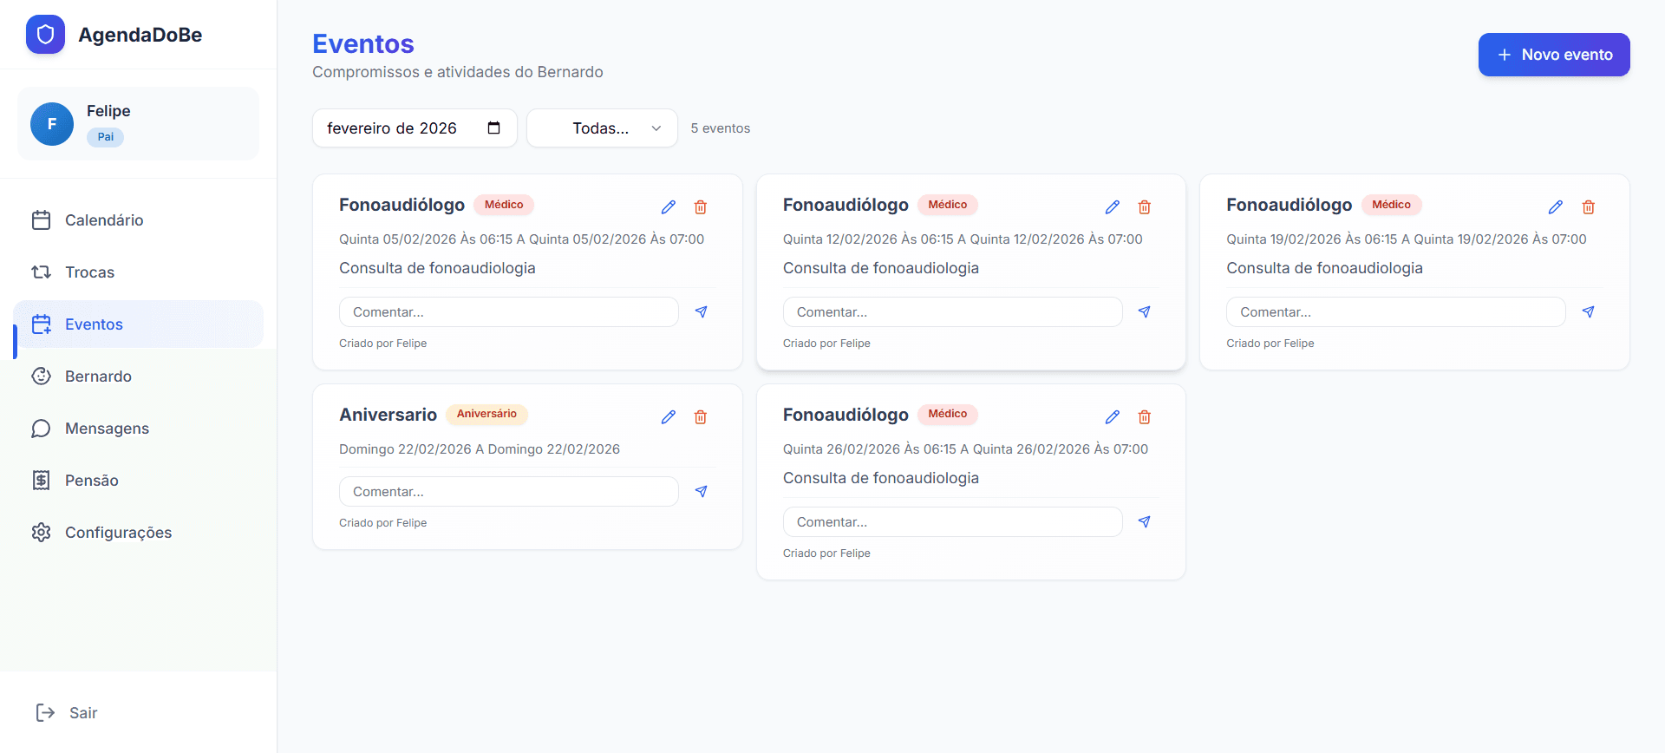Edit the 05/02/2026 Fonoaudiólogo event
This screenshot has height=753, width=1665.
click(x=668, y=207)
